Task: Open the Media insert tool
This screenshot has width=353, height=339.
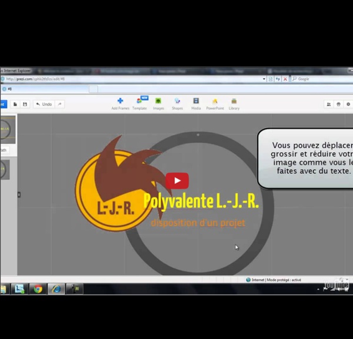Action: 196,104
